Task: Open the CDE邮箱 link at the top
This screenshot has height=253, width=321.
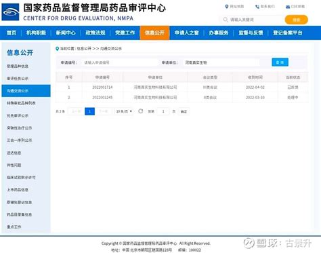Action: click(298, 7)
